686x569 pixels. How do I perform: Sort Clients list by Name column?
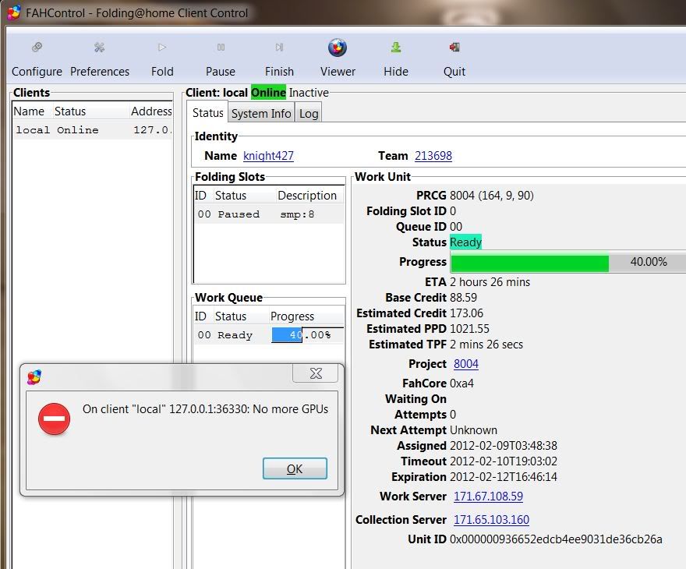tap(32, 111)
